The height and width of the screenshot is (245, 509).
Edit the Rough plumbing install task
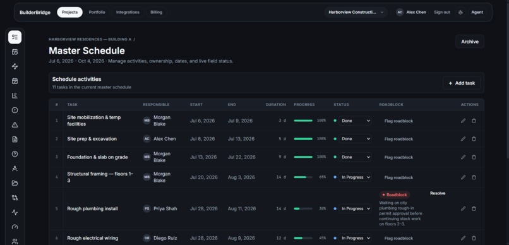point(464,208)
